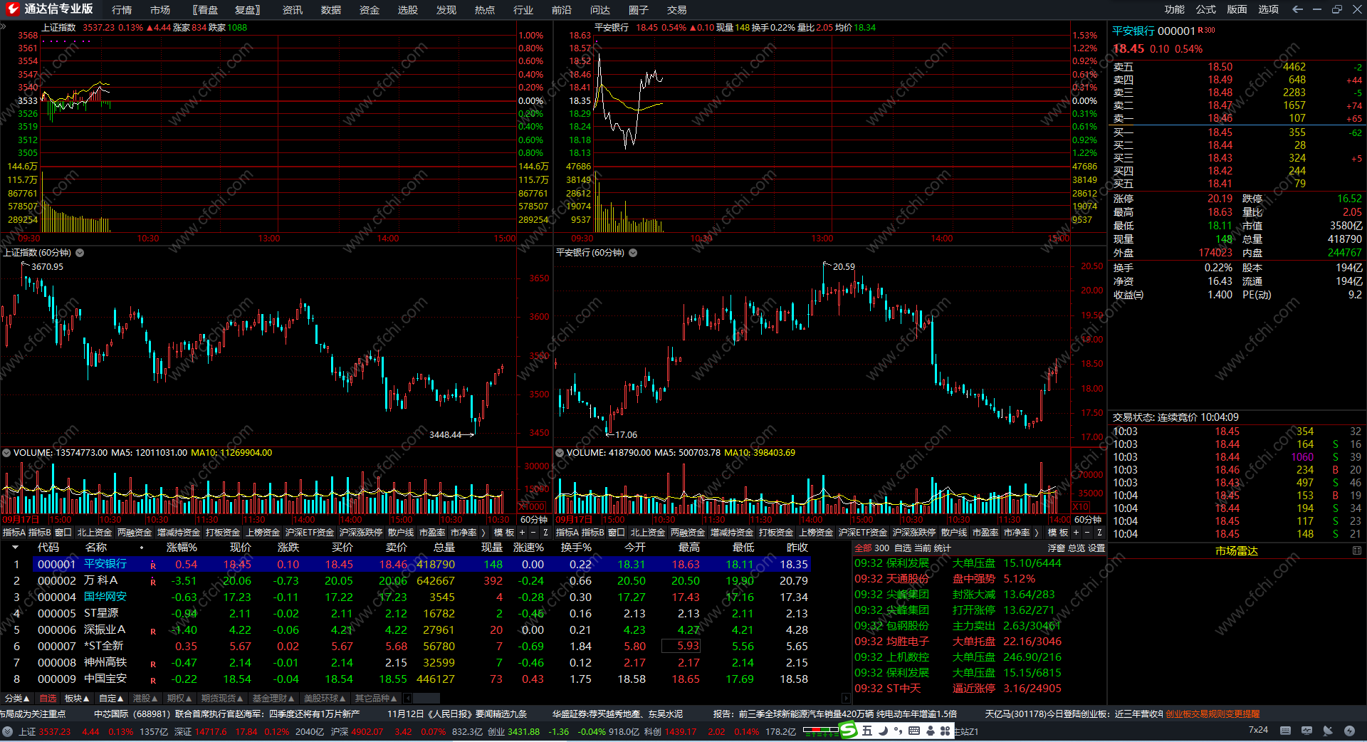Sort the table by 涨幅% column
This screenshot has height=742, width=1367.
(182, 548)
